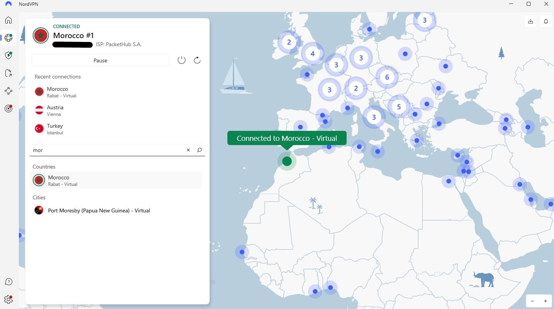This screenshot has height=309, width=554.
Task: Click "ISP: PacketHub S.A." text
Action: click(119, 45)
